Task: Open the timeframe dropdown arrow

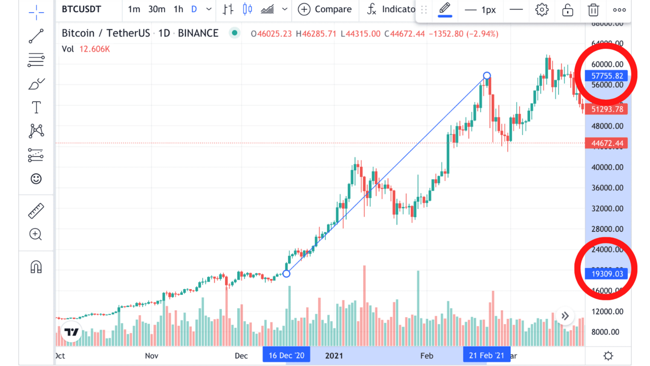Action: [208, 9]
